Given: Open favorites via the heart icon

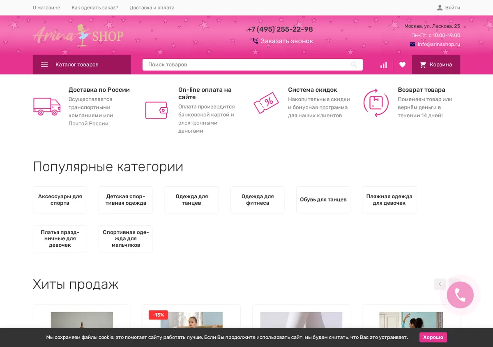Looking at the screenshot, I should tap(402, 65).
